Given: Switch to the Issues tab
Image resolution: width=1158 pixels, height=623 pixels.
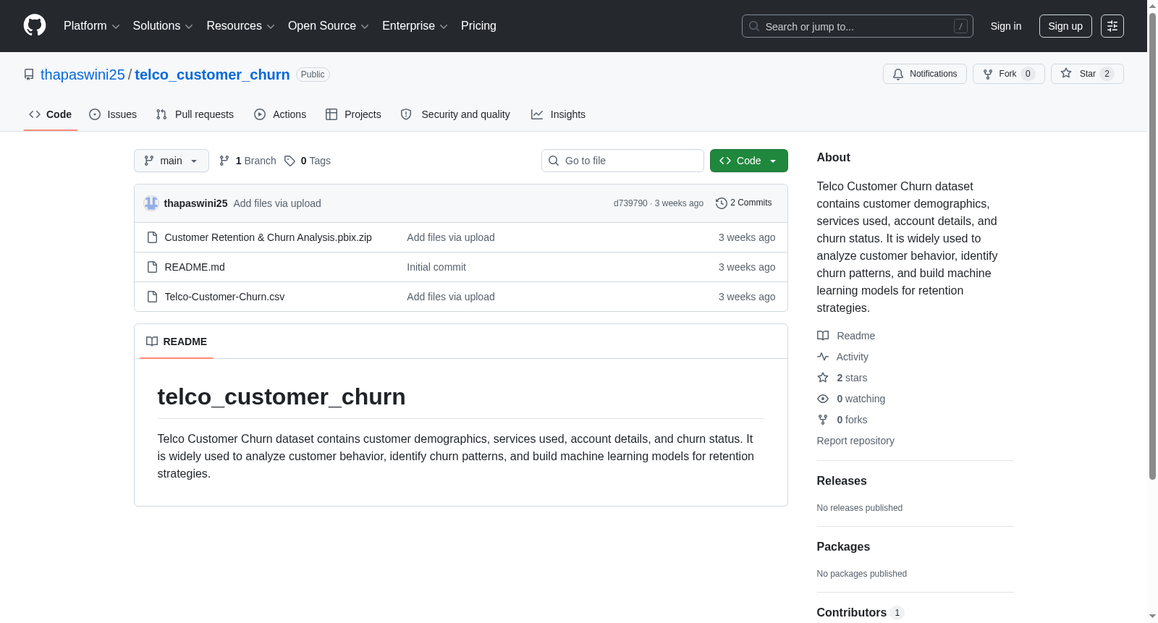Looking at the screenshot, I should point(113,114).
